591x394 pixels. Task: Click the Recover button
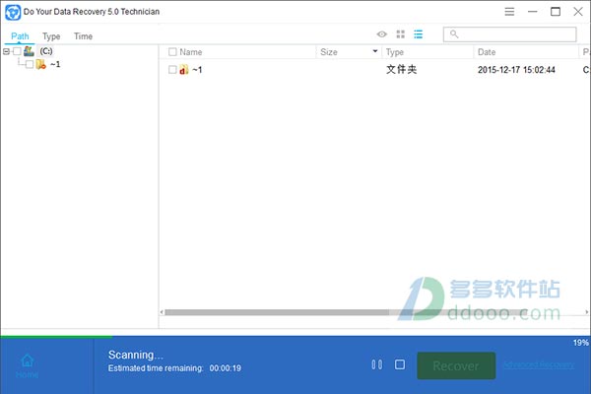point(456,365)
